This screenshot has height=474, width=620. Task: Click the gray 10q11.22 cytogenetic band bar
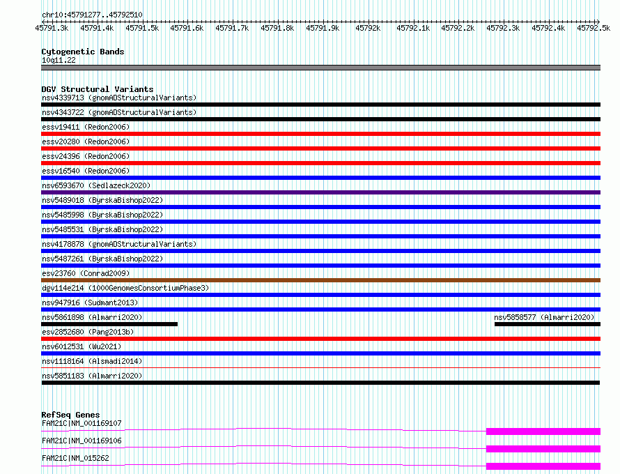[x=320, y=68]
